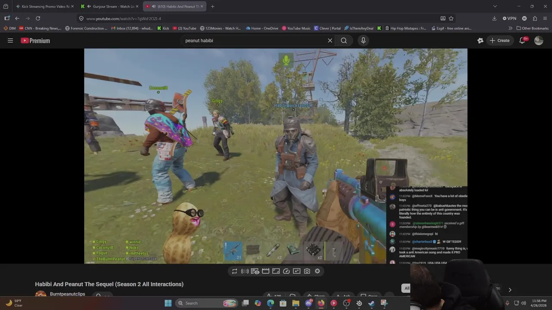The width and height of the screenshot is (552, 310).
Task: Open the extensions puzzle icon
Action: tap(535, 19)
